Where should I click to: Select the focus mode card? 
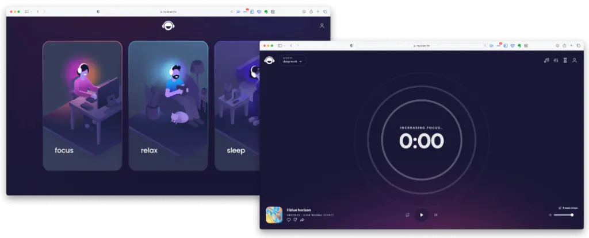83,106
